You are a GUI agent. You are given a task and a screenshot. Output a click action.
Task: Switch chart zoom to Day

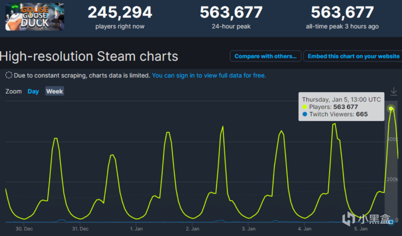click(x=33, y=91)
